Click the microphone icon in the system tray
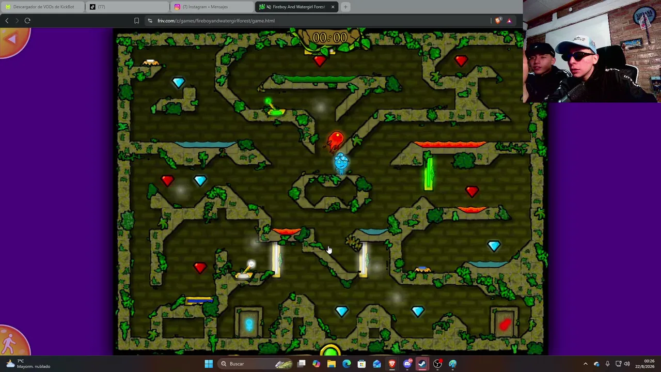The height and width of the screenshot is (372, 661). [607, 364]
